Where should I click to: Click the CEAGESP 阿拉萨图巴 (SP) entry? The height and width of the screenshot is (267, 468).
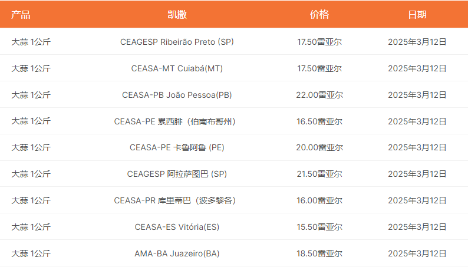tap(177, 174)
